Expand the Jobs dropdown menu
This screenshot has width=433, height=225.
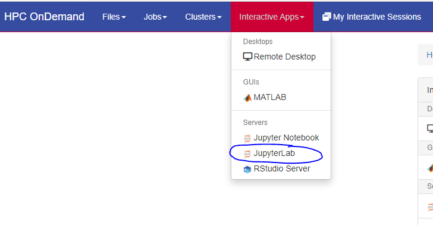click(155, 17)
